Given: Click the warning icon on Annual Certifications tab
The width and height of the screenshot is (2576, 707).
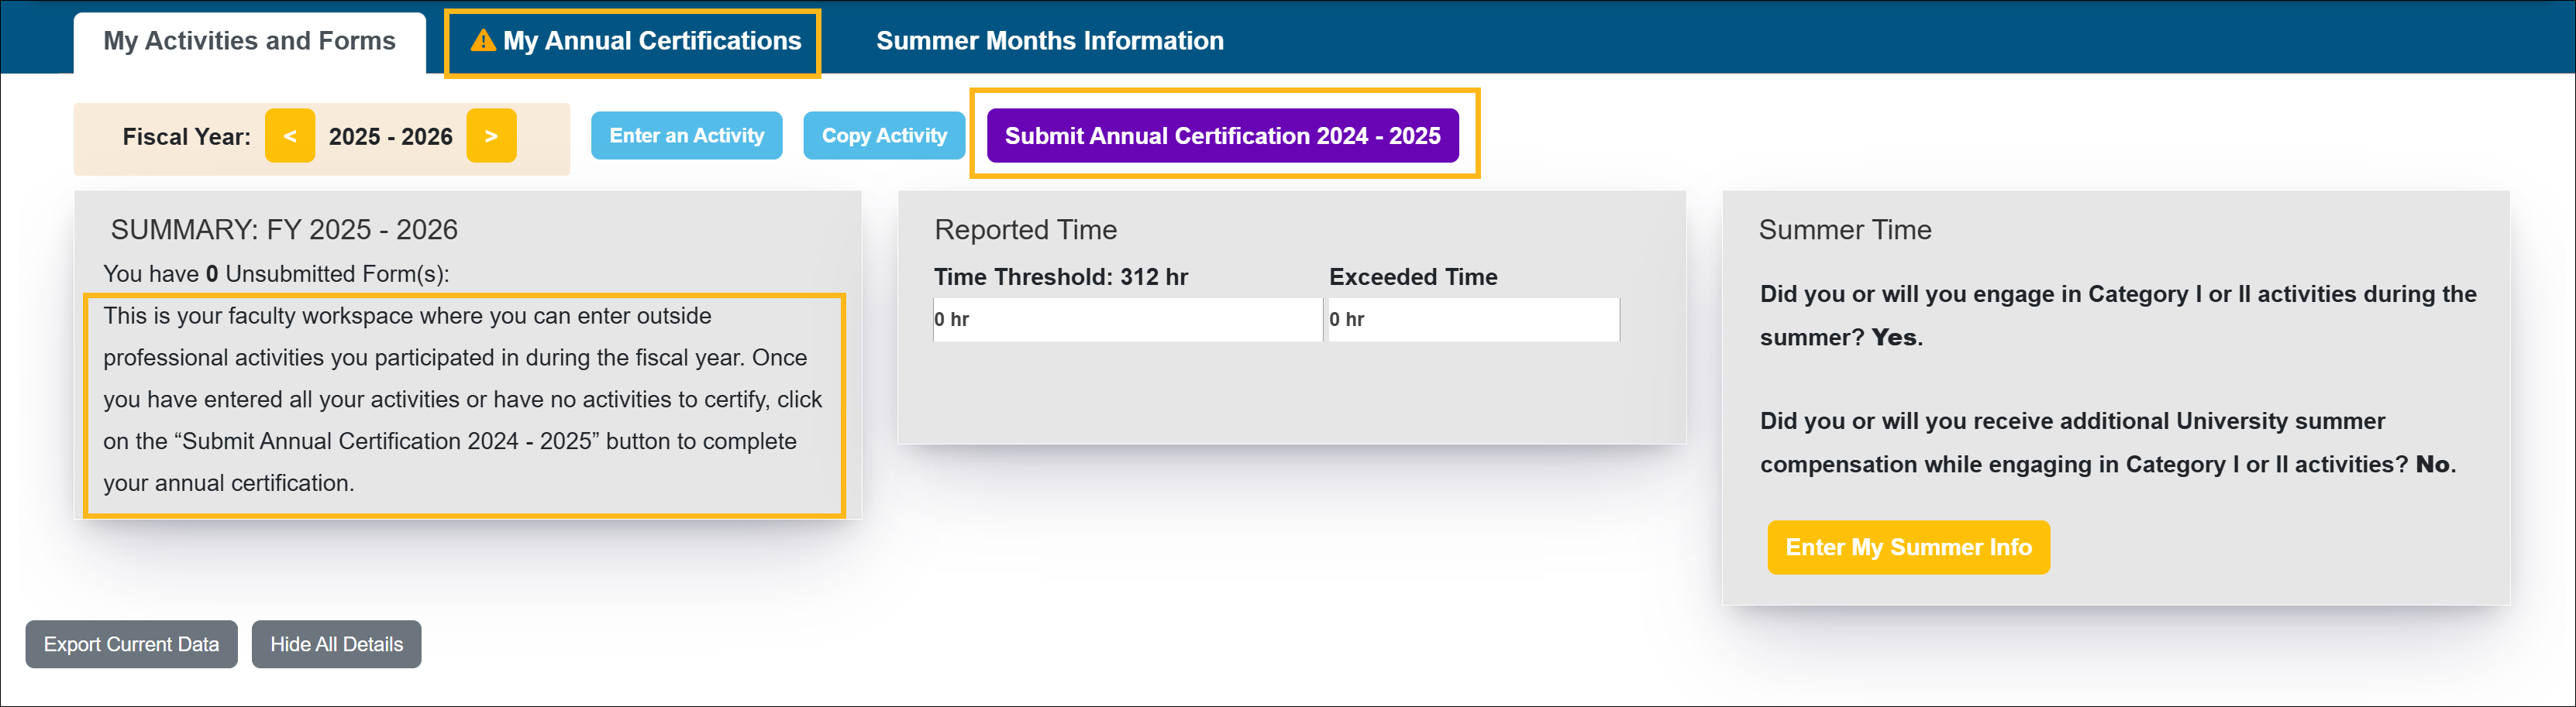Looking at the screenshot, I should [x=483, y=40].
